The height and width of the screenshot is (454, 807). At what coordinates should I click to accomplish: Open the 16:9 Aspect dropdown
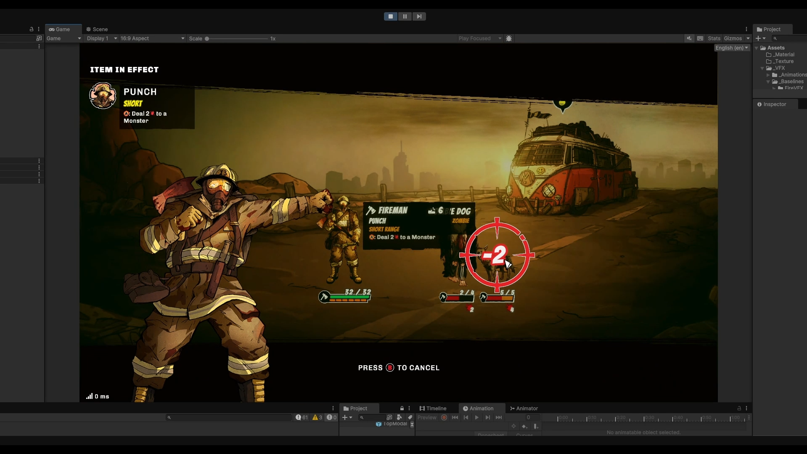coord(152,38)
